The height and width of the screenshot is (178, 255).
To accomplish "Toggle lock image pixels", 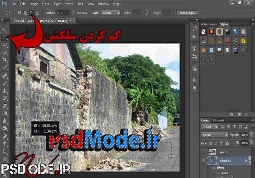I will click(216, 143).
